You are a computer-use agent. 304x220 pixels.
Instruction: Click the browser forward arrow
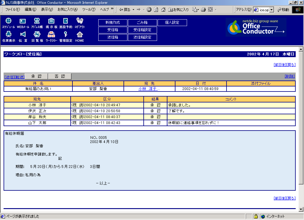pos(139,10)
